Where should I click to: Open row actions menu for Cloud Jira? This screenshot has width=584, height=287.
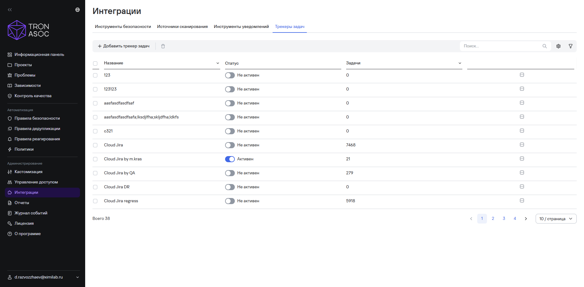522,145
